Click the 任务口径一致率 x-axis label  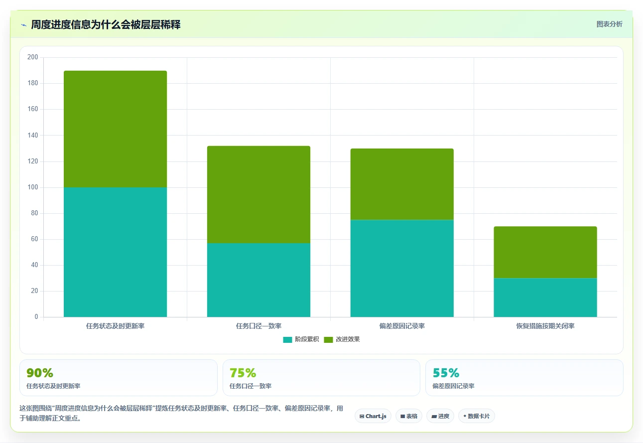pyautogui.click(x=258, y=326)
